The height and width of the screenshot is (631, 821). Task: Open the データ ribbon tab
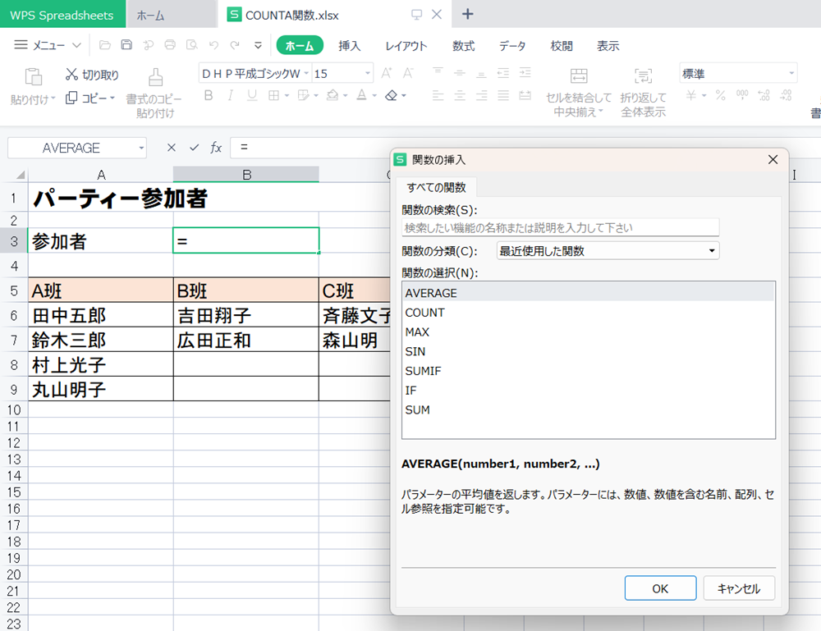(512, 46)
